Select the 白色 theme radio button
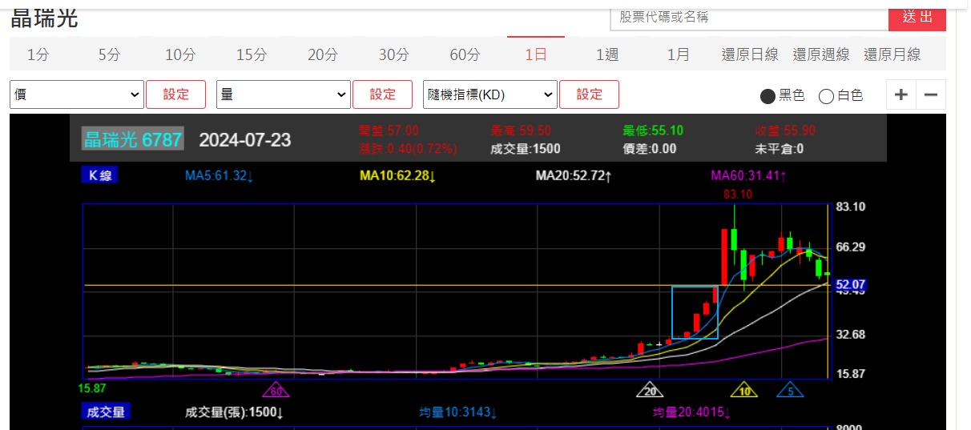 [826, 96]
